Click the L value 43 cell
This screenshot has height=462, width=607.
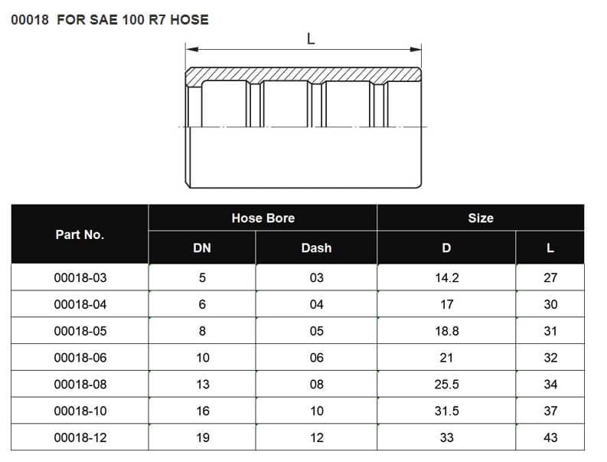tap(550, 438)
